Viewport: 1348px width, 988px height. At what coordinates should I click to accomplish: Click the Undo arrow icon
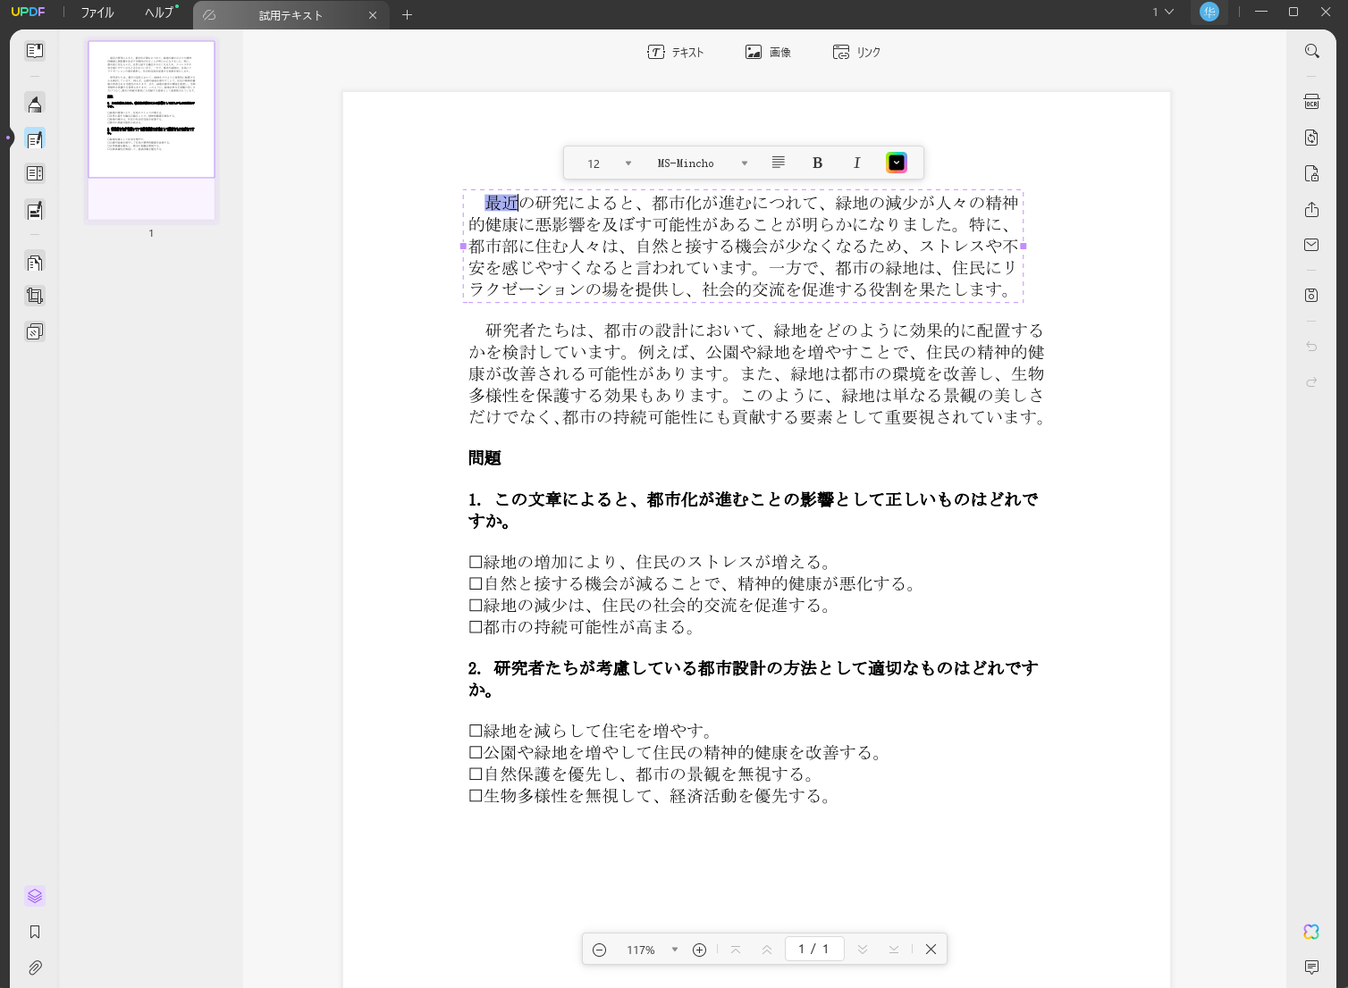click(x=1311, y=347)
